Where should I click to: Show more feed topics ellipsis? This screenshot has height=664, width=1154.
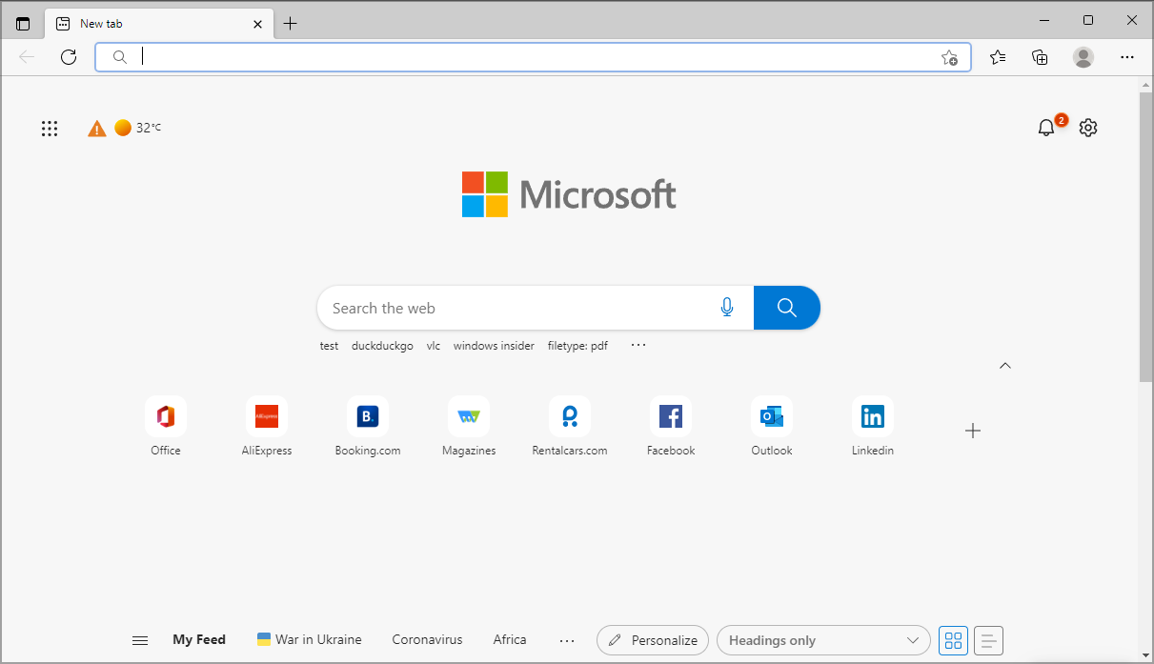[x=567, y=640]
